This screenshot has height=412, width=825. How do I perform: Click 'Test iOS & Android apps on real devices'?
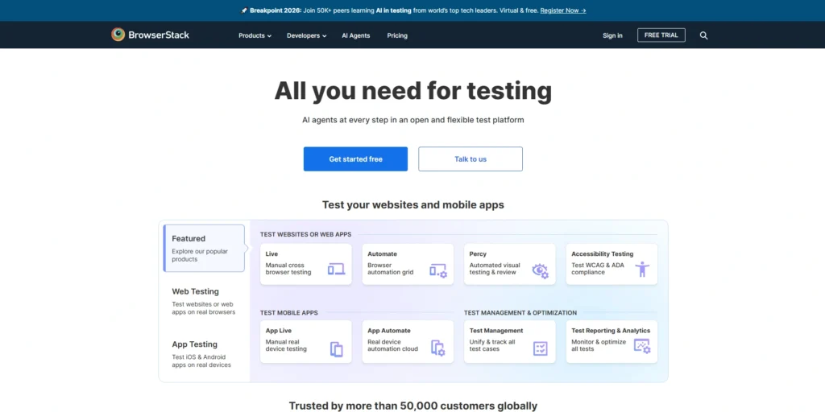click(x=201, y=361)
